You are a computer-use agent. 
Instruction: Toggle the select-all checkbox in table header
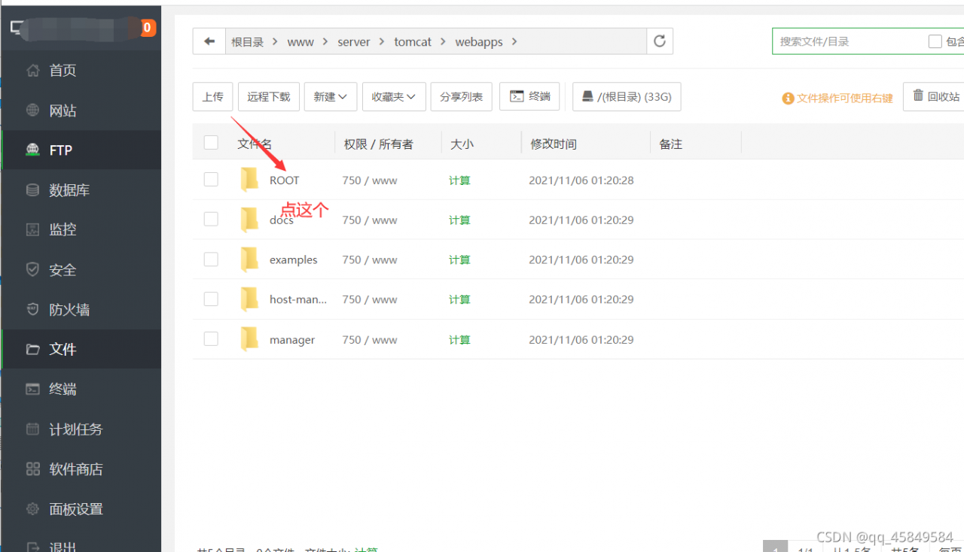coord(211,143)
